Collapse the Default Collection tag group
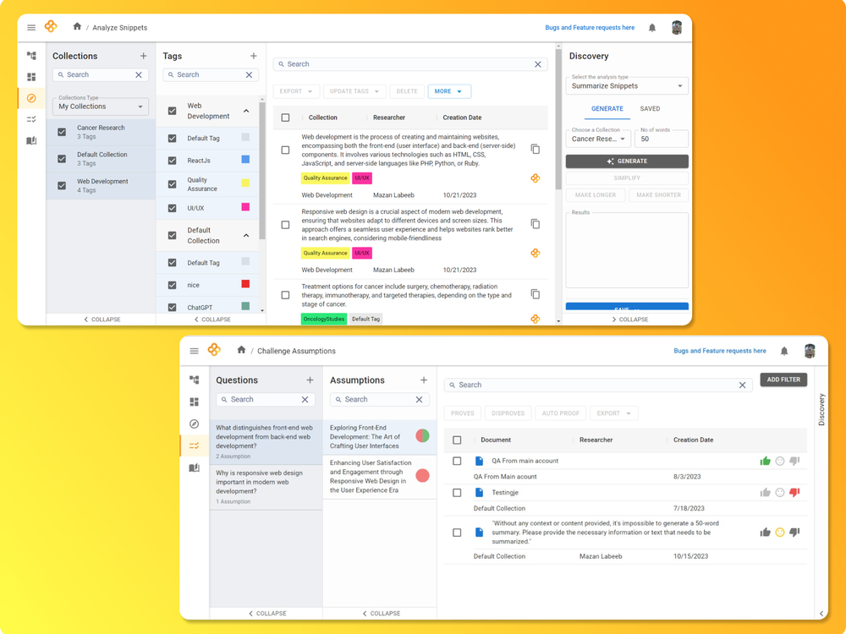The width and height of the screenshot is (846, 634). click(x=246, y=236)
